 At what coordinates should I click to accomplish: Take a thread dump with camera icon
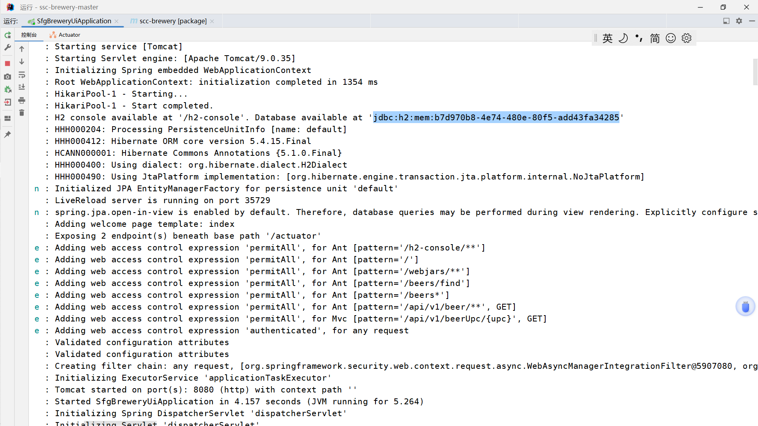(8, 77)
